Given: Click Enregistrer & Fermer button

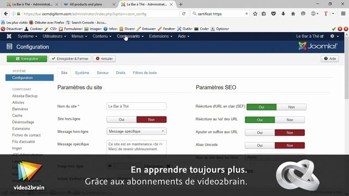Looking at the screenshot, I should pyautogui.click(x=70, y=59).
